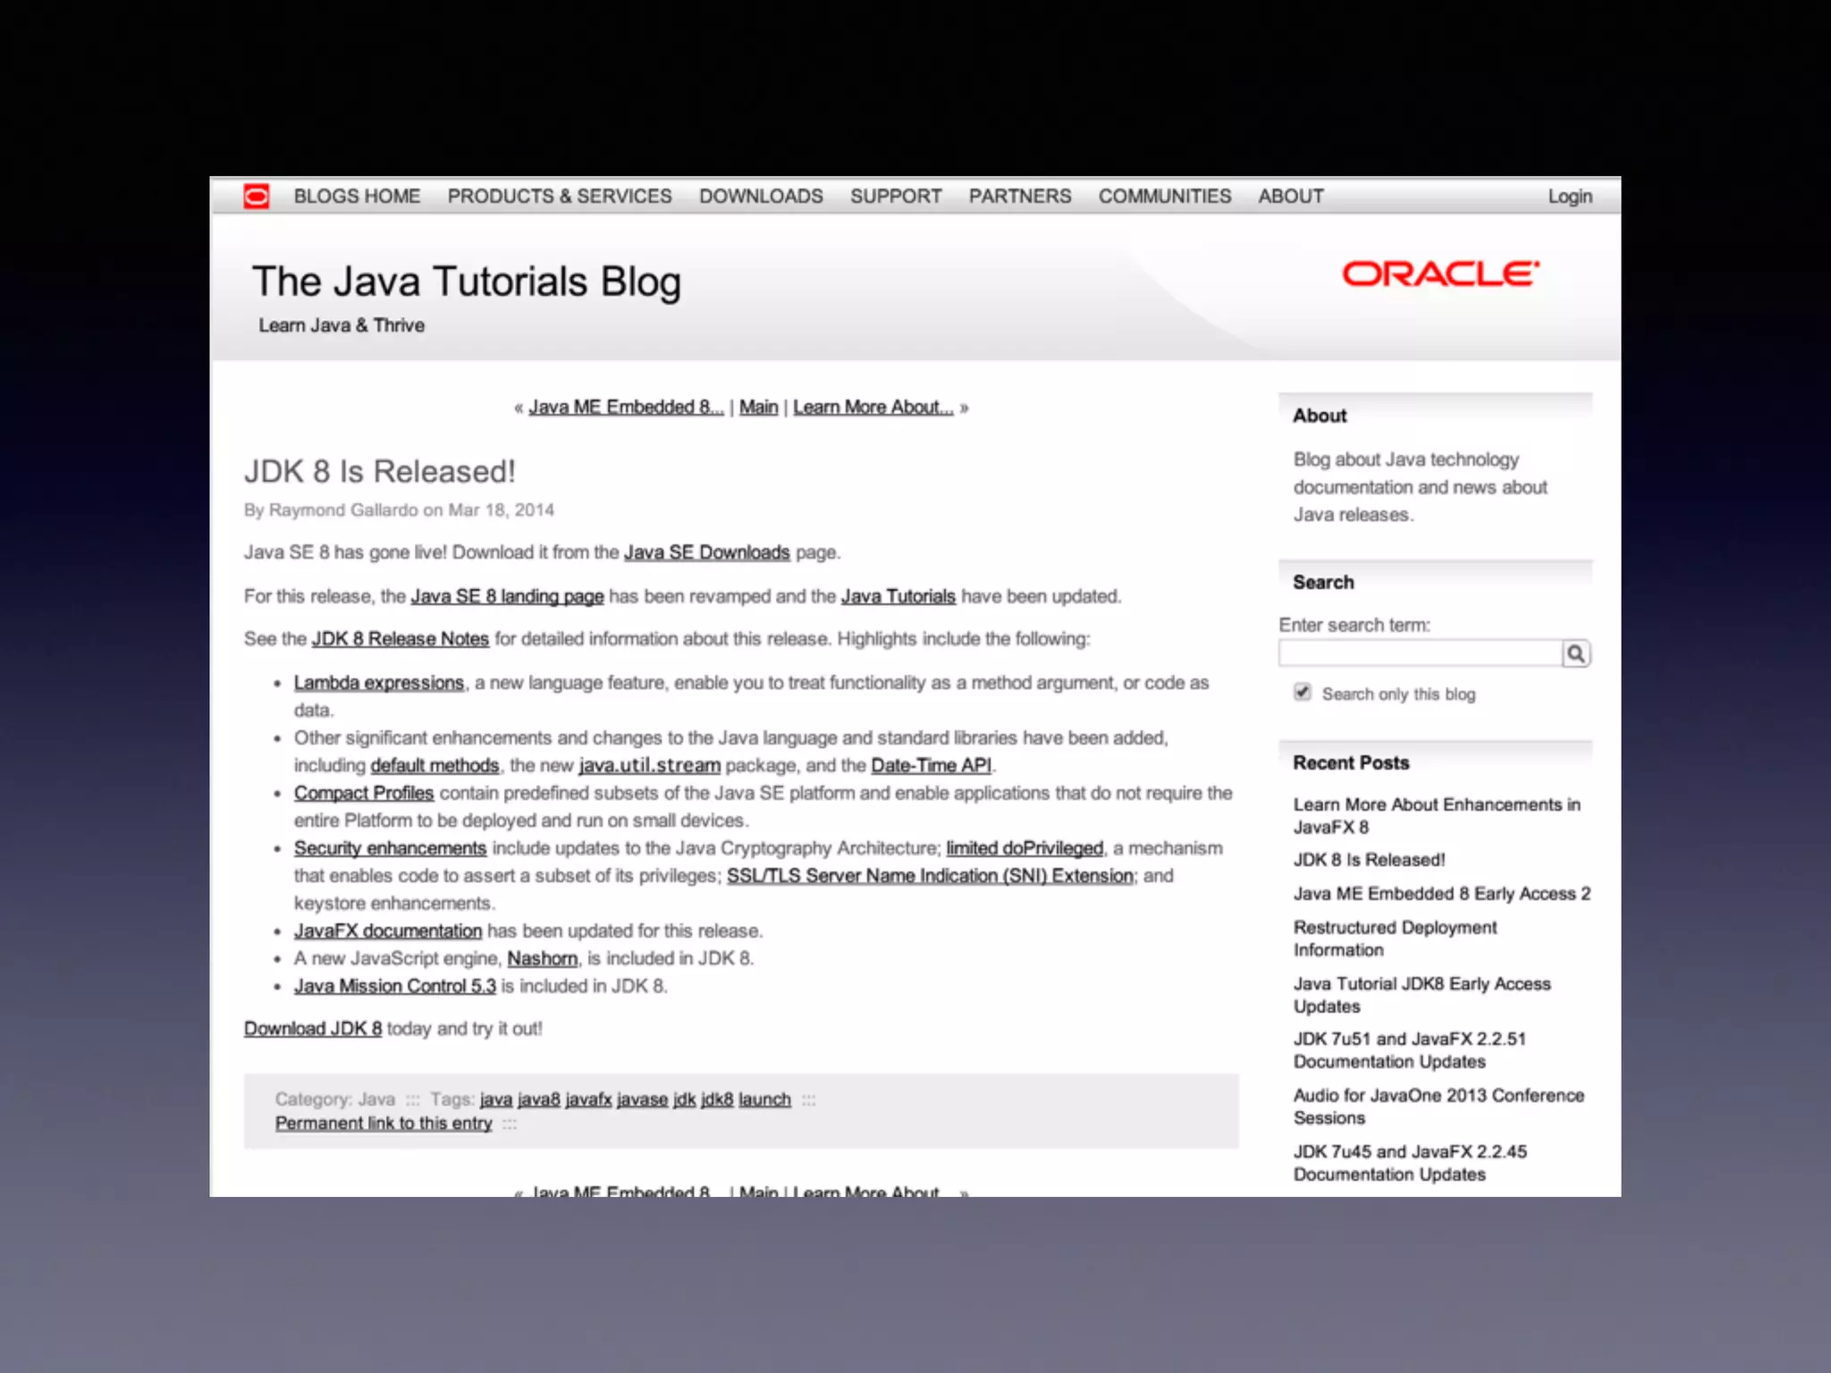Open Lambda expressions link

379,683
